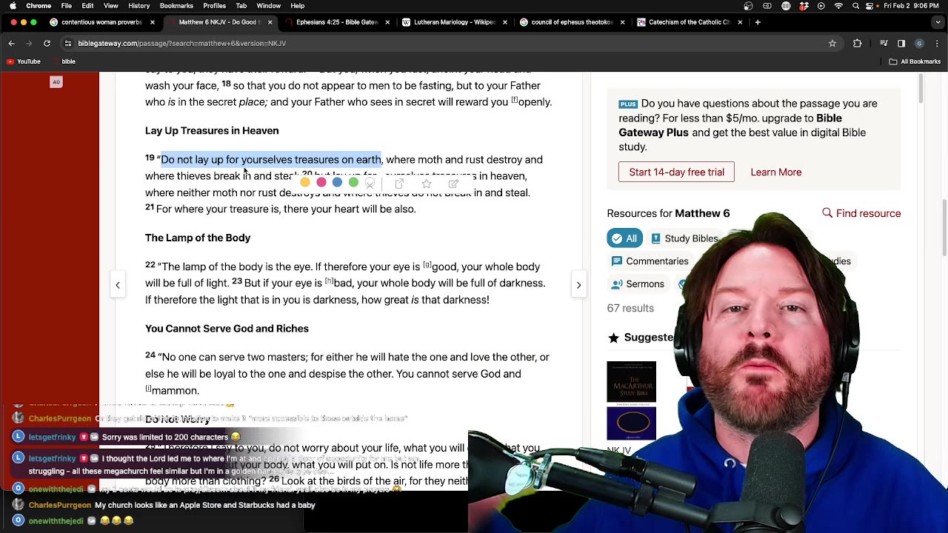
Task: Click the Lay Up Treasures in Heaven heading
Action: pyautogui.click(x=212, y=131)
